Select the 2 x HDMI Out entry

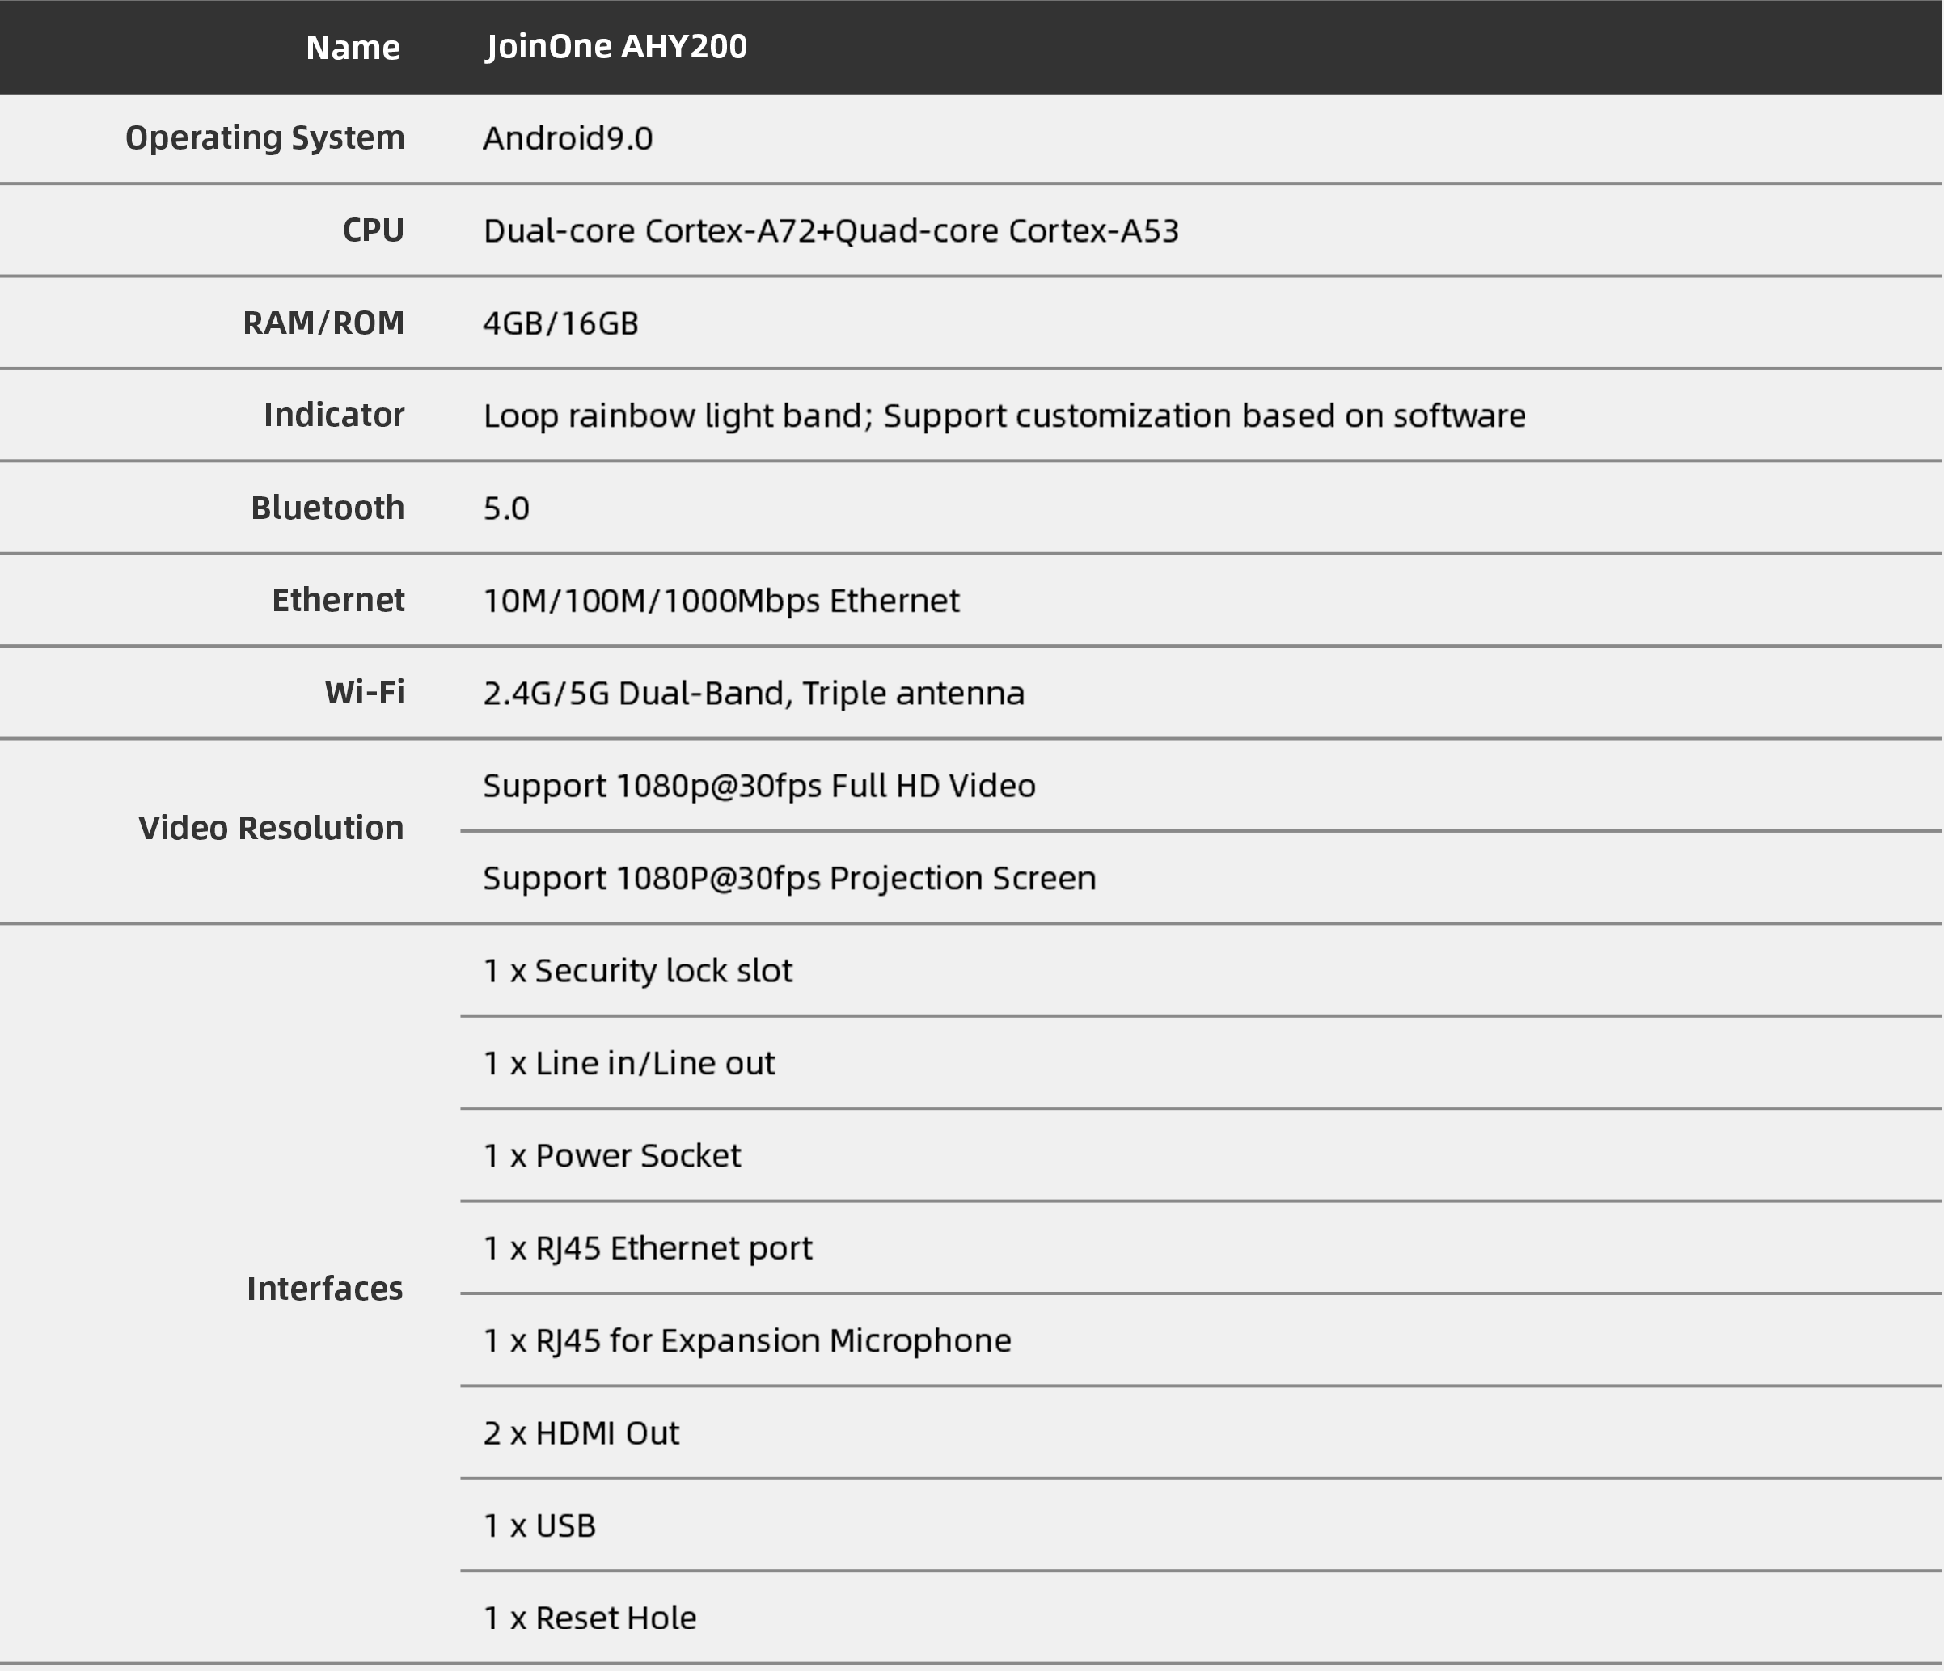(x=581, y=1433)
